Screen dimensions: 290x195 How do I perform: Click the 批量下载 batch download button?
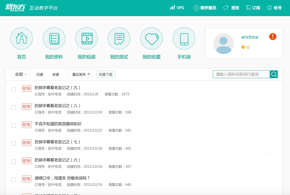[x=106, y=75]
